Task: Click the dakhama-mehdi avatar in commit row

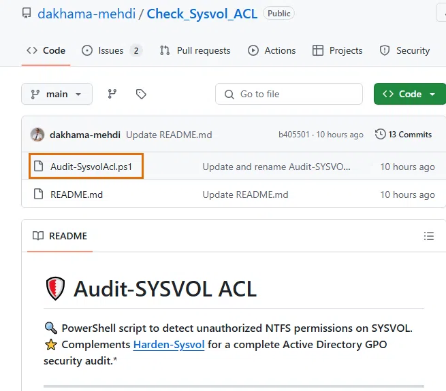Action: [x=38, y=135]
